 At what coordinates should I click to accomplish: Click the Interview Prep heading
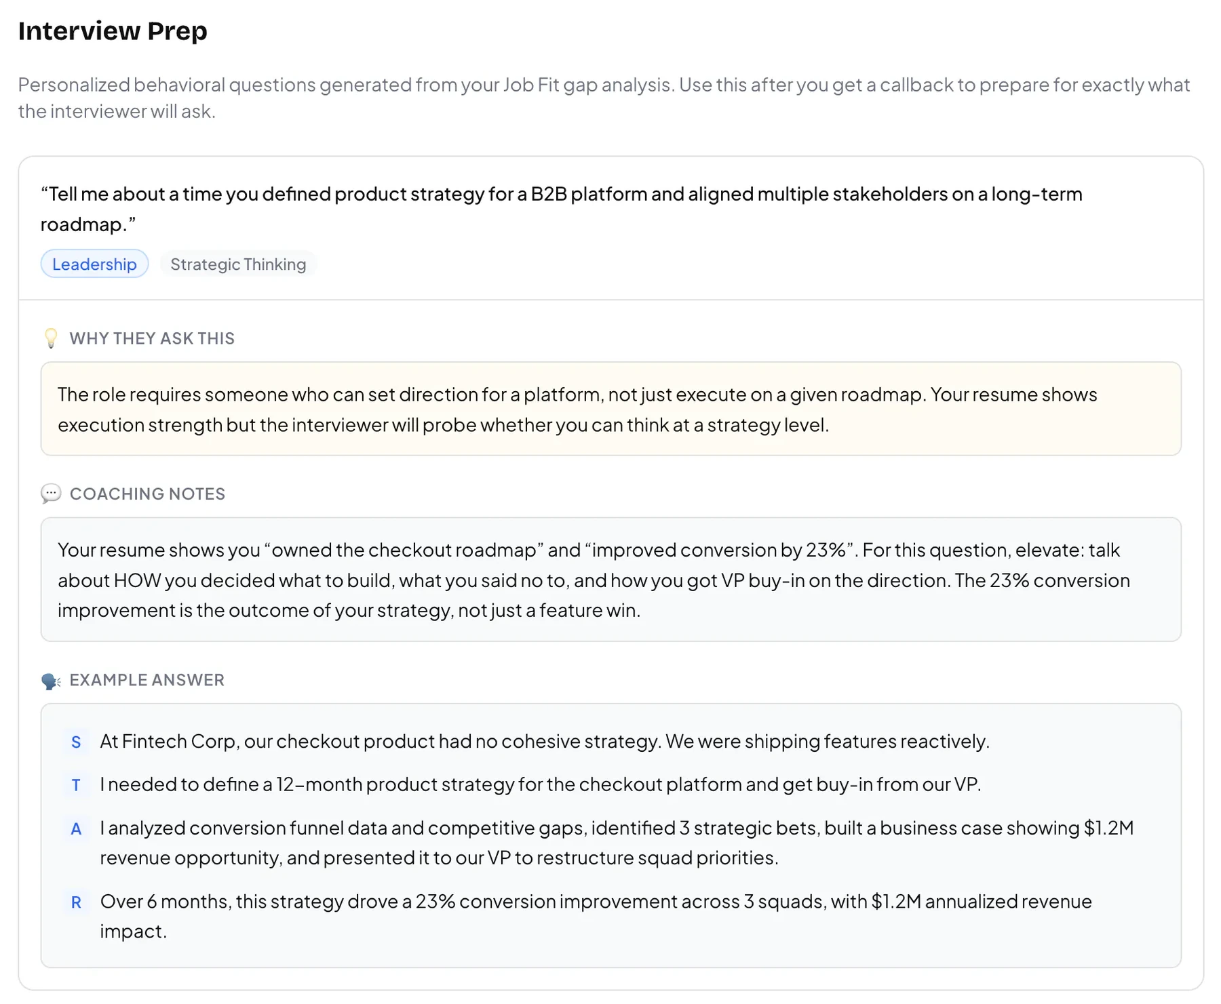tap(113, 31)
